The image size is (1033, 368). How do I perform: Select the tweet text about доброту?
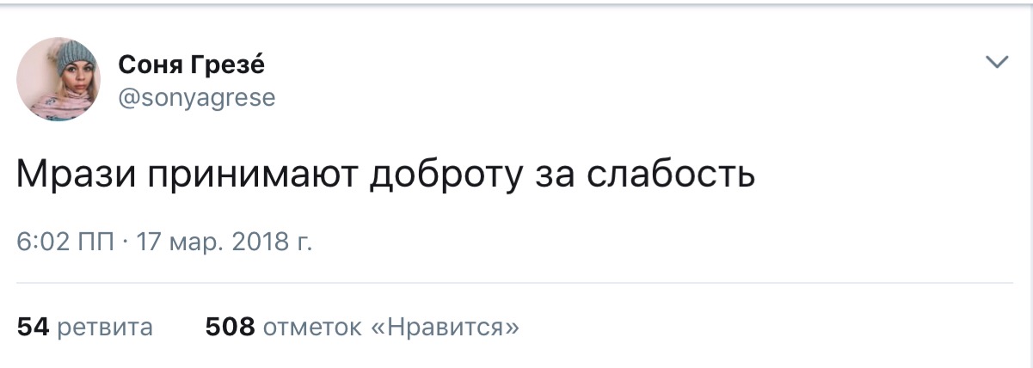pos(386,175)
